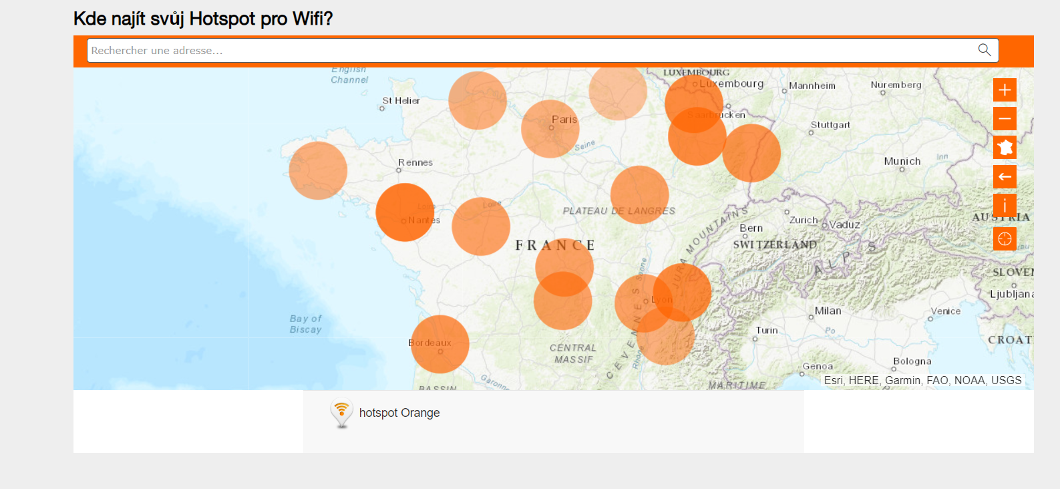Click the hotspot Orange wifi pin icon
1060x489 pixels.
(x=341, y=414)
